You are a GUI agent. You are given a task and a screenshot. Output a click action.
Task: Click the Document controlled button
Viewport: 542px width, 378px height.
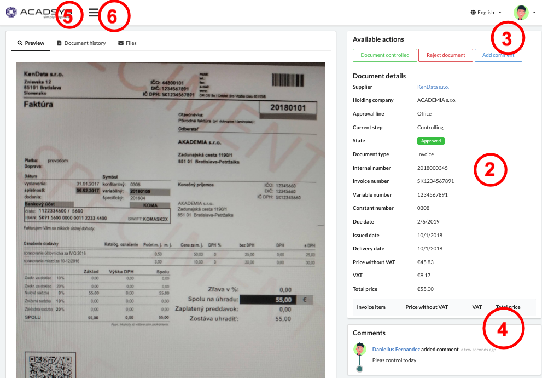coord(384,55)
